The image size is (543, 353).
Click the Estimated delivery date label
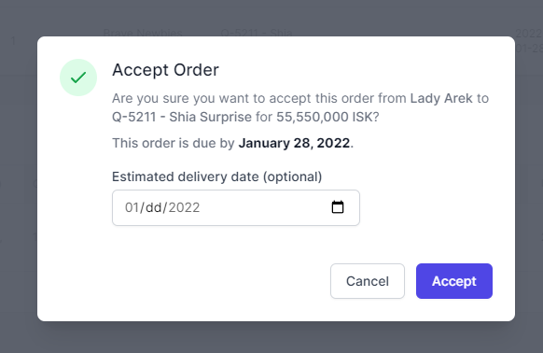point(216,176)
